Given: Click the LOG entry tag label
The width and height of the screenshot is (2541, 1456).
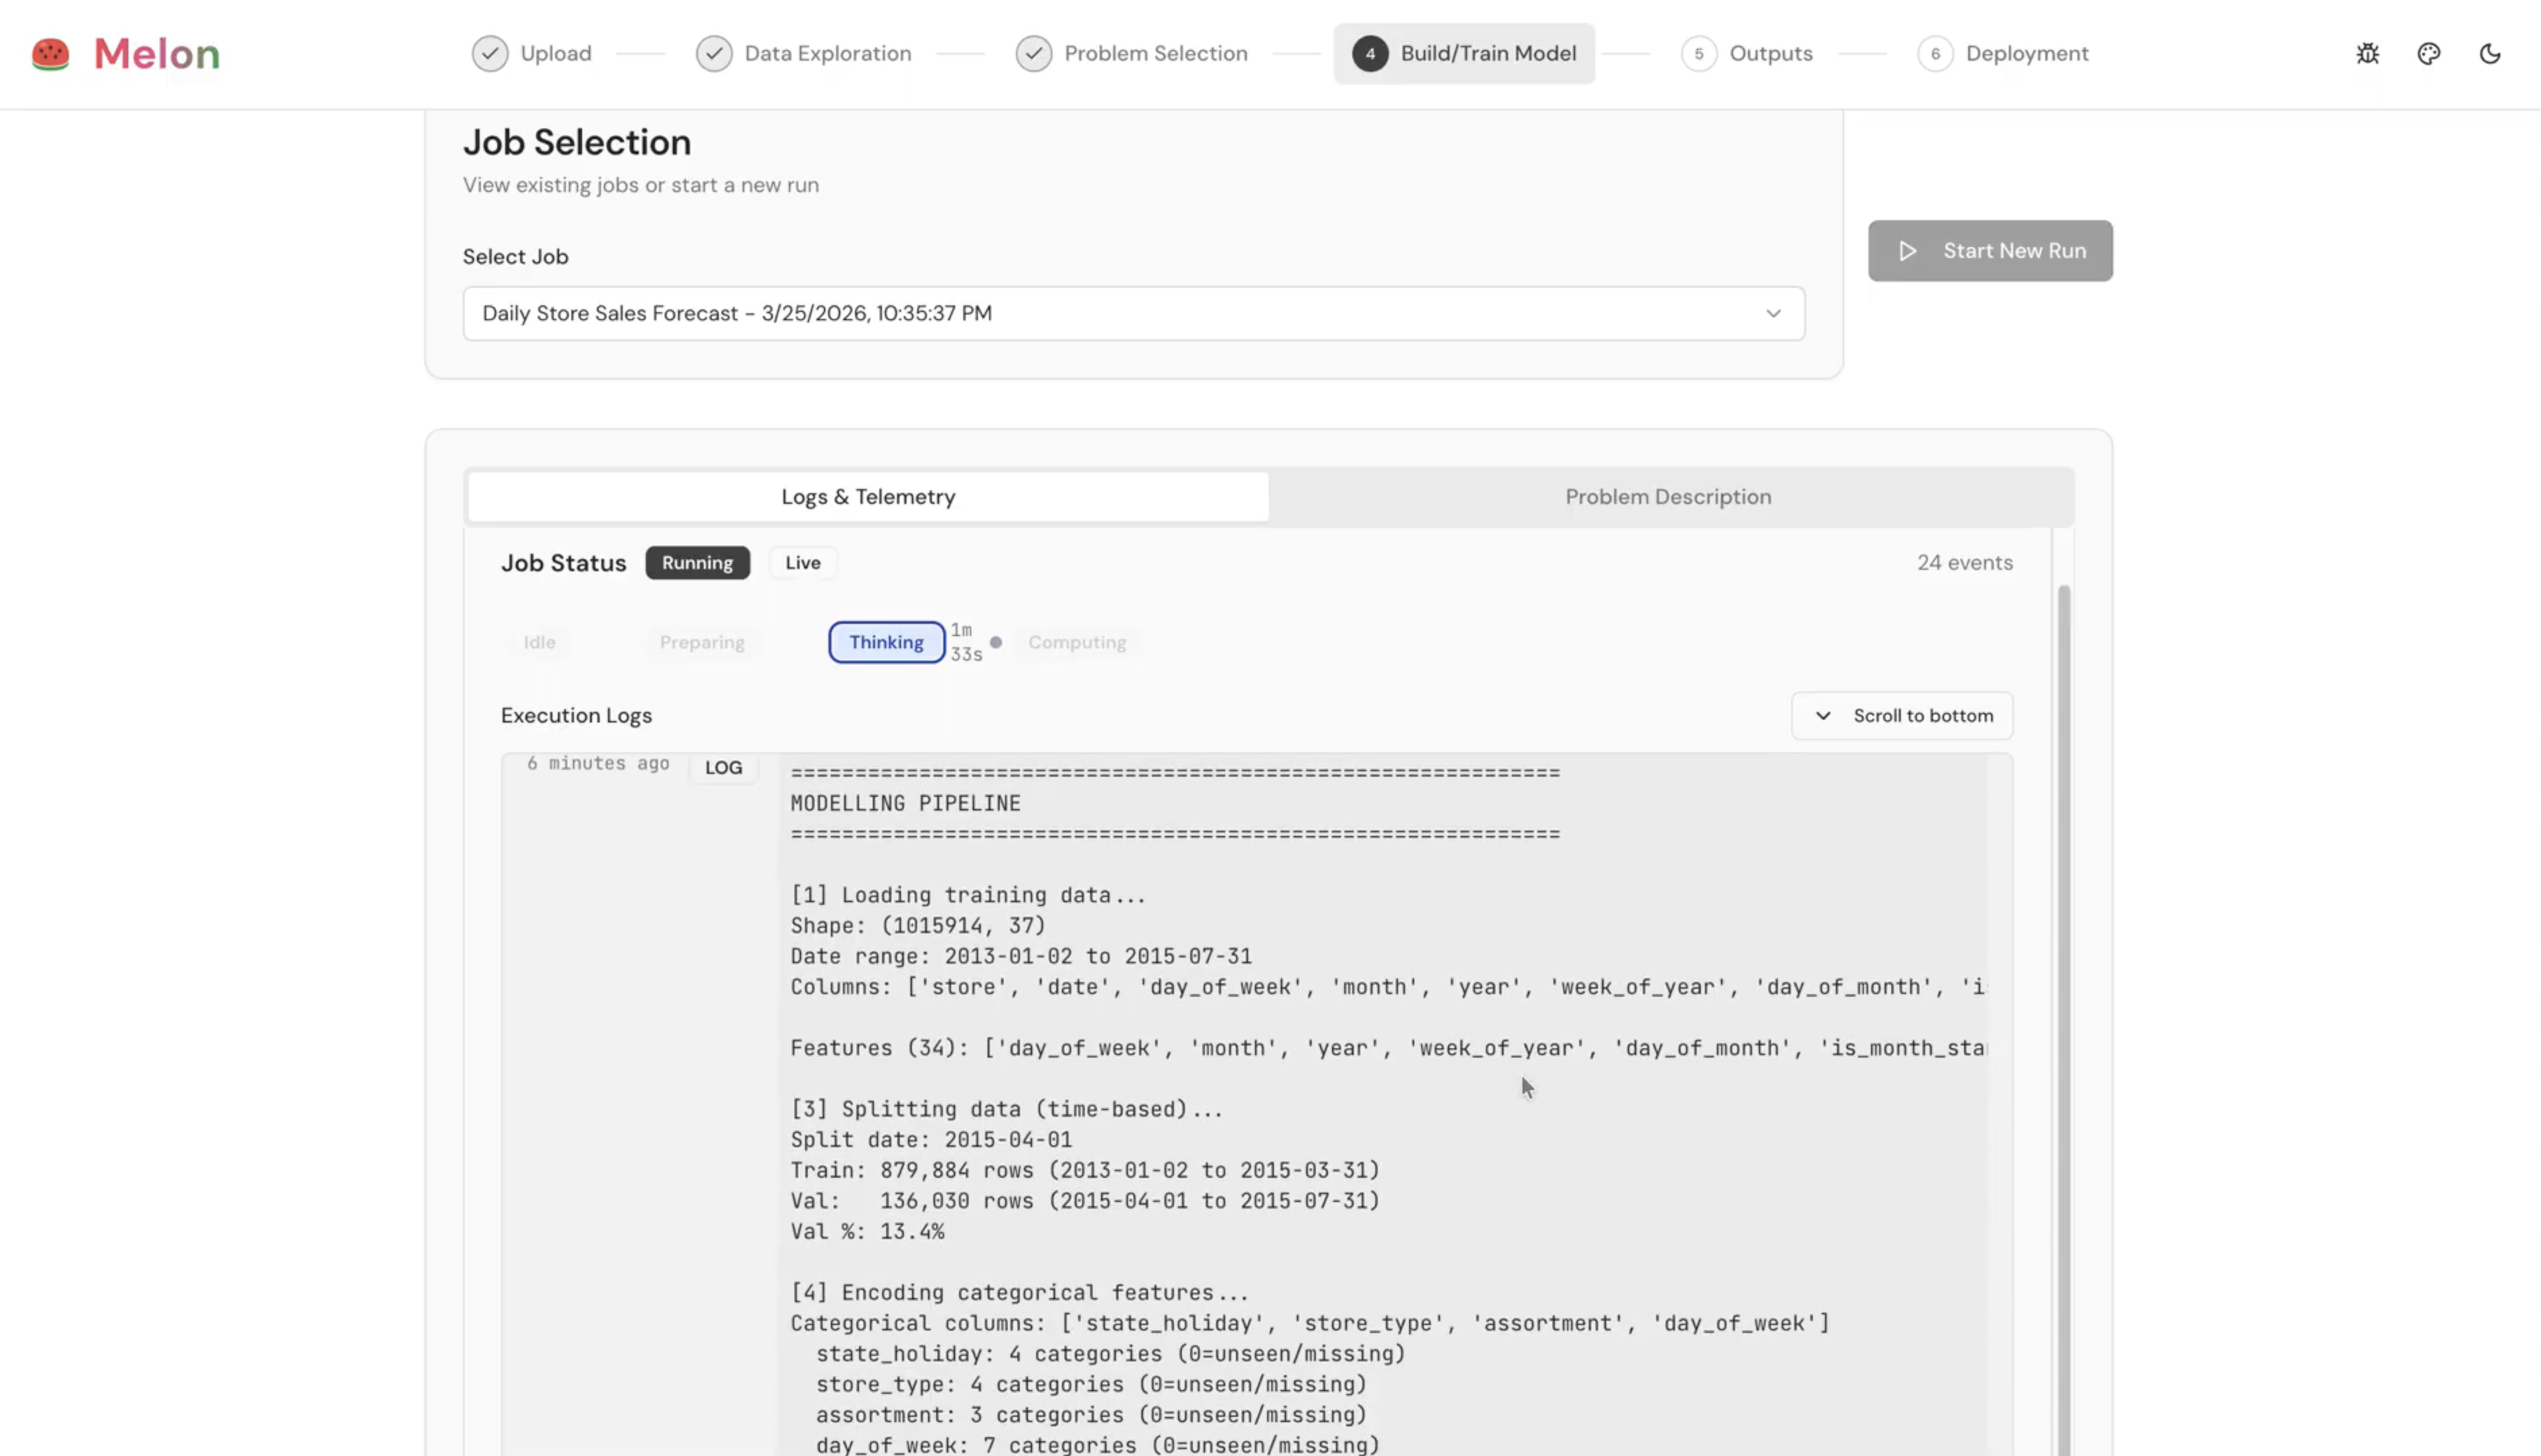Looking at the screenshot, I should pos(723,768).
